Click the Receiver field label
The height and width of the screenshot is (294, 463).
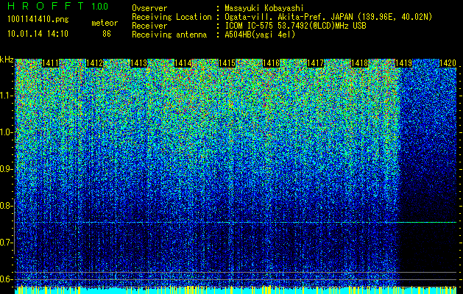149,26
